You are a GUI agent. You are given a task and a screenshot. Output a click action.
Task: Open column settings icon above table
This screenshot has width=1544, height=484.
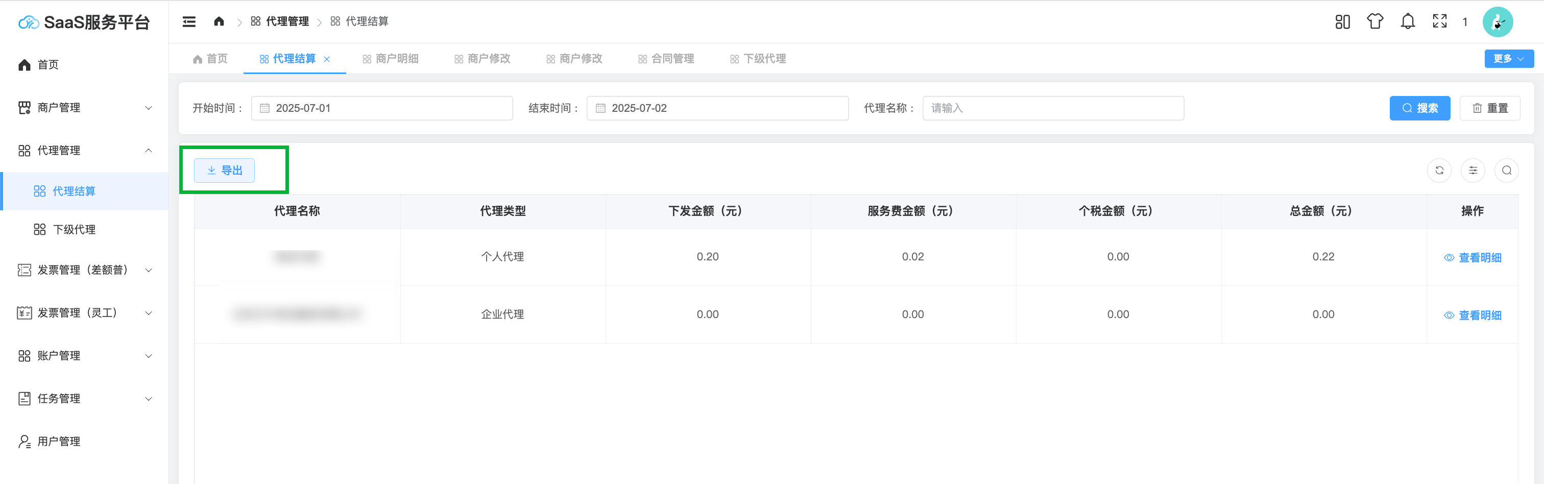click(1473, 171)
